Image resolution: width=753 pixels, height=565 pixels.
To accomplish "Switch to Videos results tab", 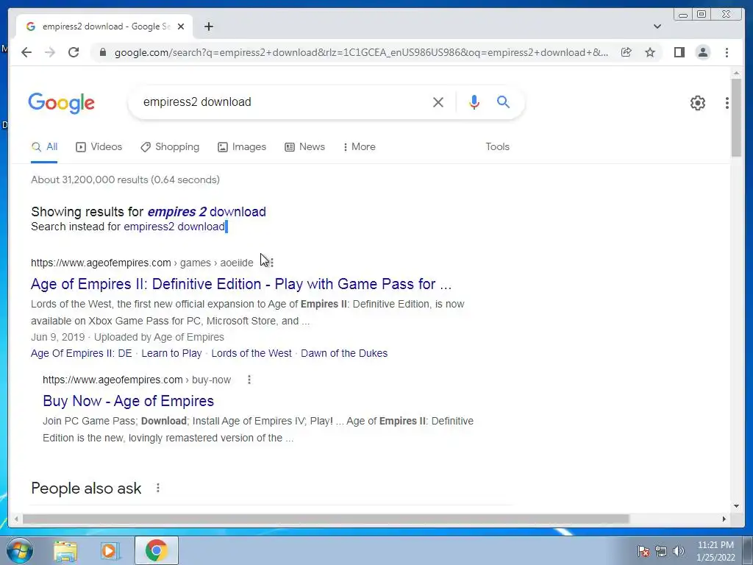I will [99, 147].
